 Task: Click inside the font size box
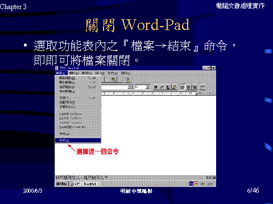[140, 87]
